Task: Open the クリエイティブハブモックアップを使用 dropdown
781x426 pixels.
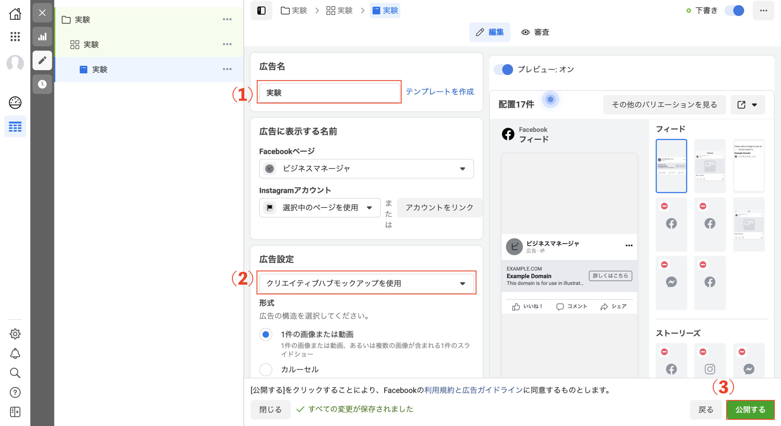Action: 366,283
